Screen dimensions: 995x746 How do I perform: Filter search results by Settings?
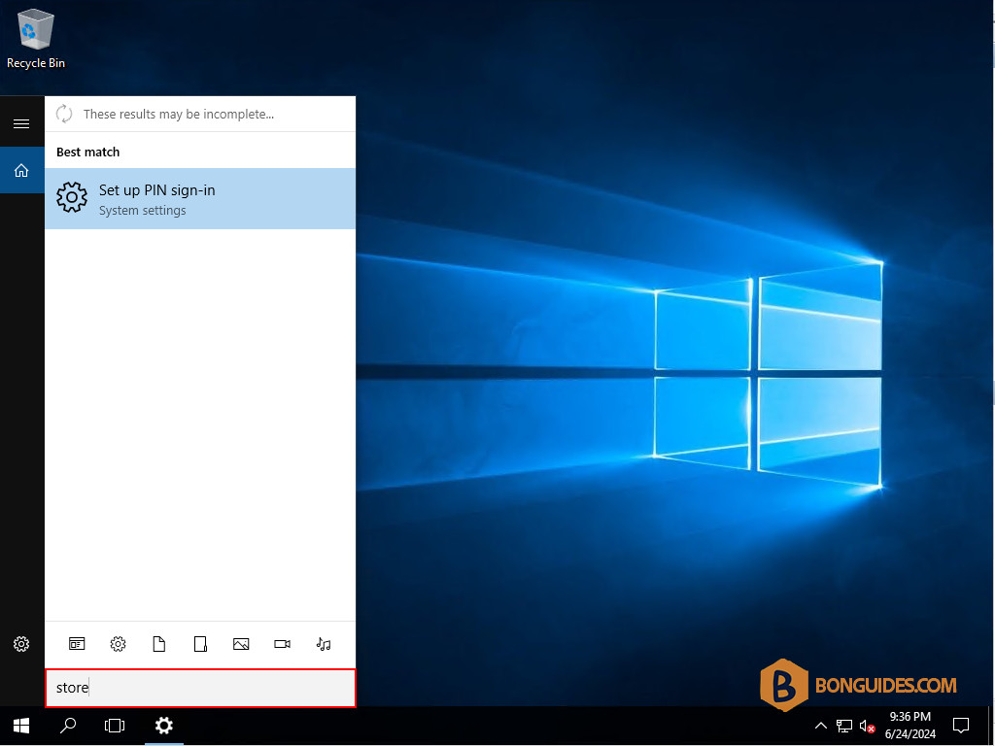118,644
